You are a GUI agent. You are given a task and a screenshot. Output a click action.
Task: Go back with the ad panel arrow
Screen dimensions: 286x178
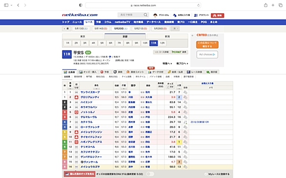pos(193,36)
